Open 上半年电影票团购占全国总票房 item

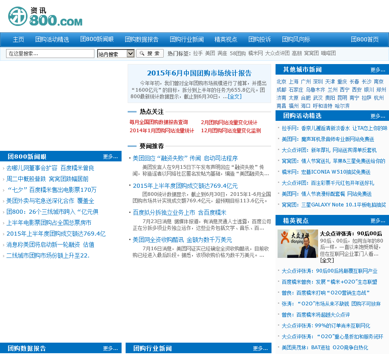49,223
